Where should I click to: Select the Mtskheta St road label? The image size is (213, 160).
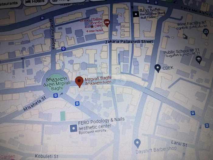point(35,103)
